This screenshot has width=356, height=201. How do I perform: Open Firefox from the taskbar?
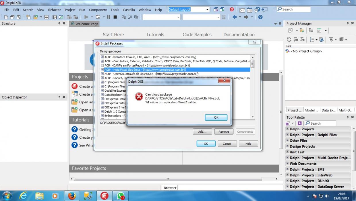[x=72, y=196]
